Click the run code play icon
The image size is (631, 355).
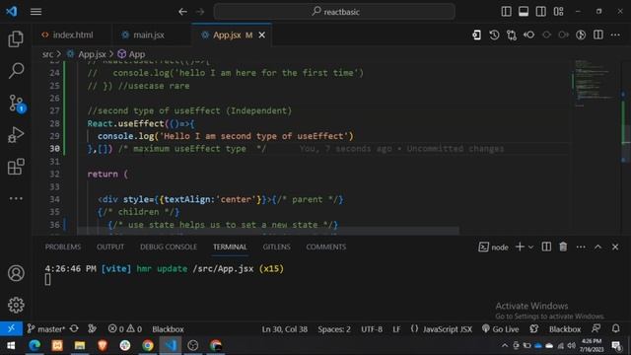[581, 35]
